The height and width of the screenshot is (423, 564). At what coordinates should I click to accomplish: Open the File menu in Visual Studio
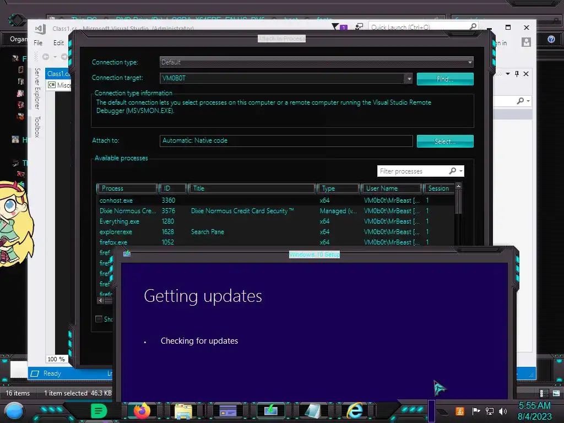coord(38,43)
